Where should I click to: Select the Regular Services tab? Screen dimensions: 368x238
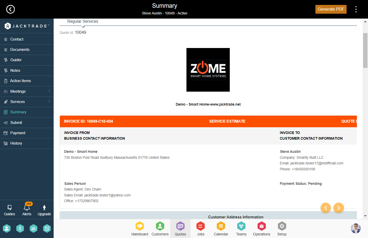[x=83, y=21]
